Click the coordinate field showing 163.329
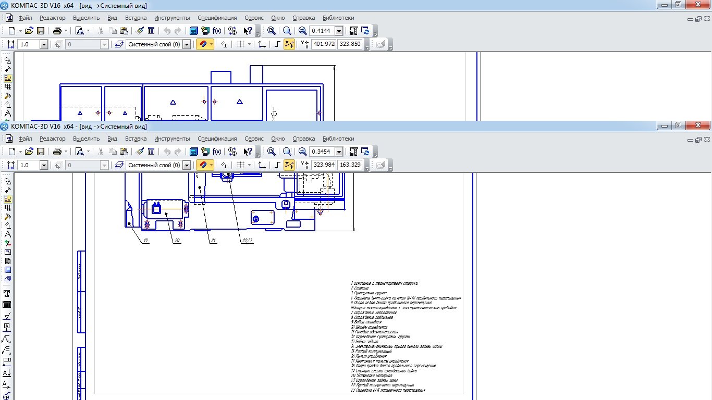 (350, 165)
